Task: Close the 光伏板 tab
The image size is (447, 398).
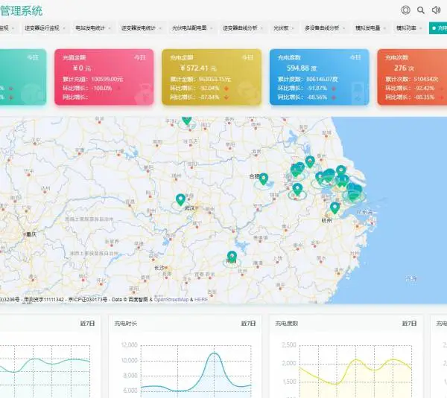Action: coord(293,28)
